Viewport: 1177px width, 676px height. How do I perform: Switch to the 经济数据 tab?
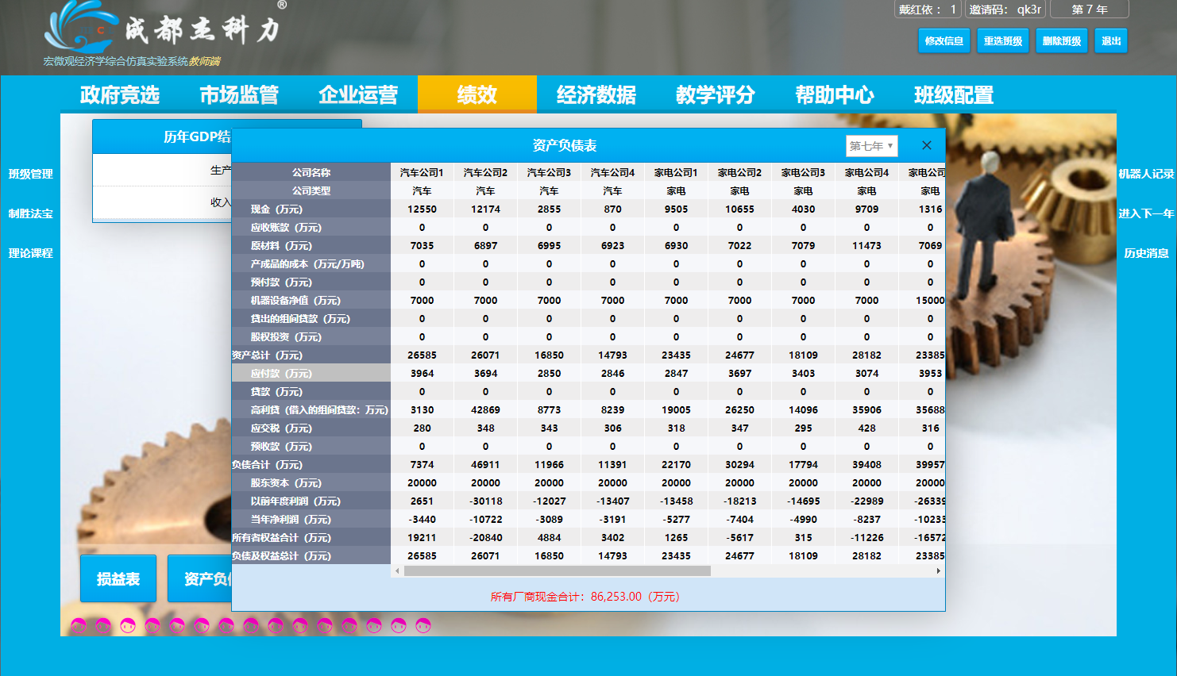tap(596, 95)
